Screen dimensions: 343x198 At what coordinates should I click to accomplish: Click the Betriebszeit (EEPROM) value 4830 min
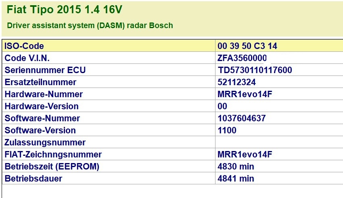coord(236,166)
